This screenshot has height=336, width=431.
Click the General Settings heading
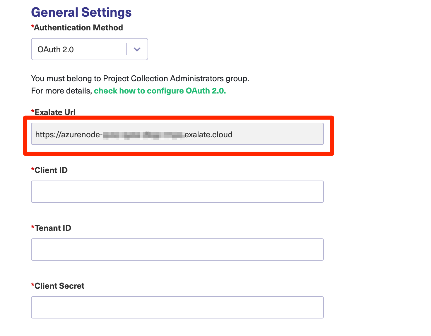[x=81, y=12]
